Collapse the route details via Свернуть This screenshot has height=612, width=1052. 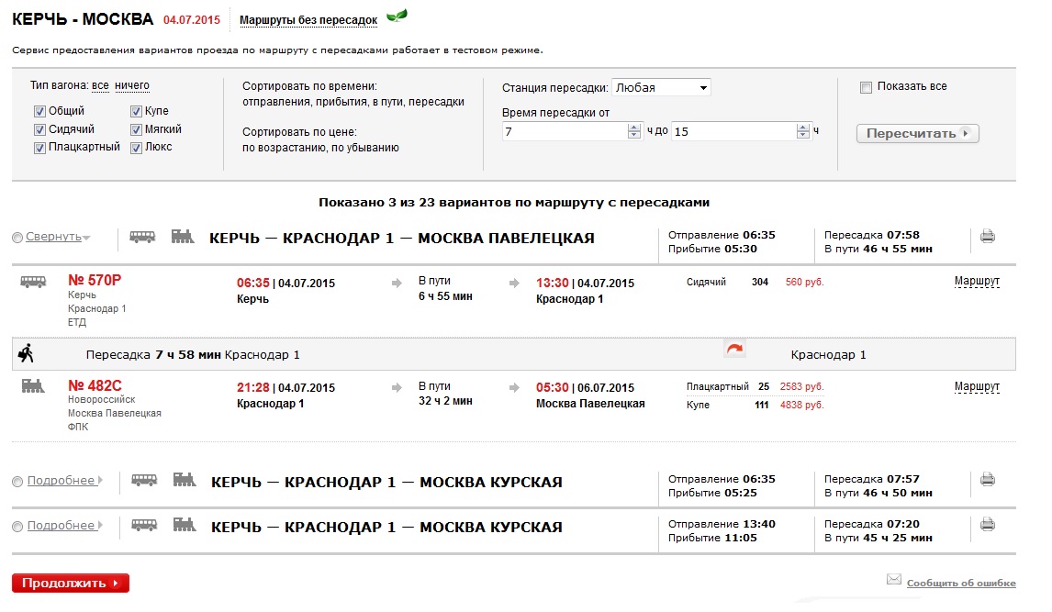pos(53,237)
